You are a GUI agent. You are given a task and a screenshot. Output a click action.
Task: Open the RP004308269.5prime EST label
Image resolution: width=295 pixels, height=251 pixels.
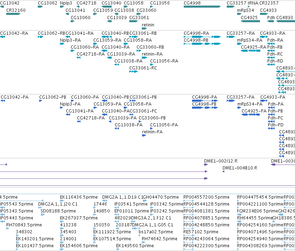coord(260,246)
